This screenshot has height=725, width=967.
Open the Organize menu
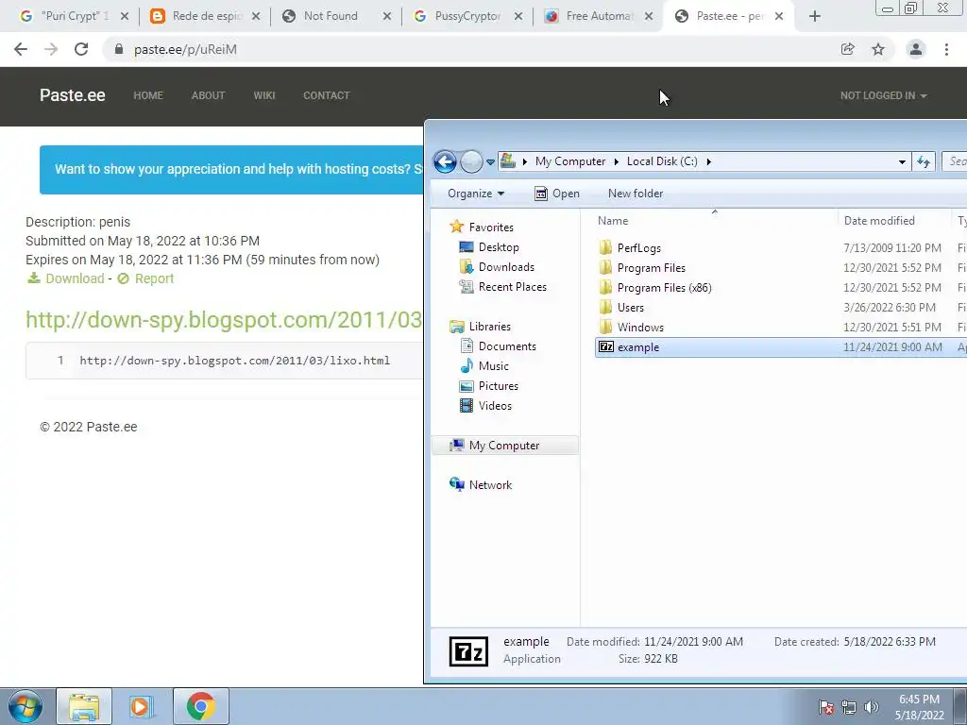click(x=476, y=194)
